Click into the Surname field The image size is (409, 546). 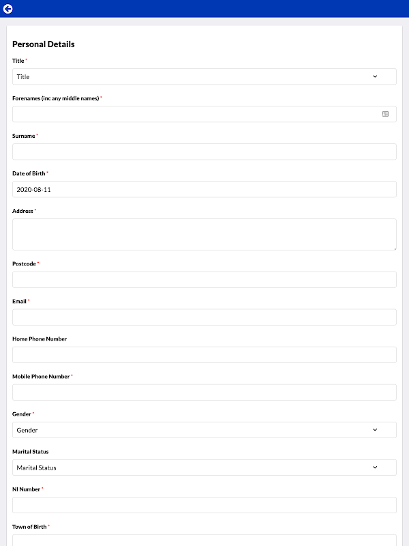(x=204, y=152)
